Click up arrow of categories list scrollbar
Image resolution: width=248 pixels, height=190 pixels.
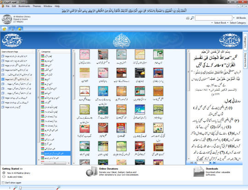[39, 51]
